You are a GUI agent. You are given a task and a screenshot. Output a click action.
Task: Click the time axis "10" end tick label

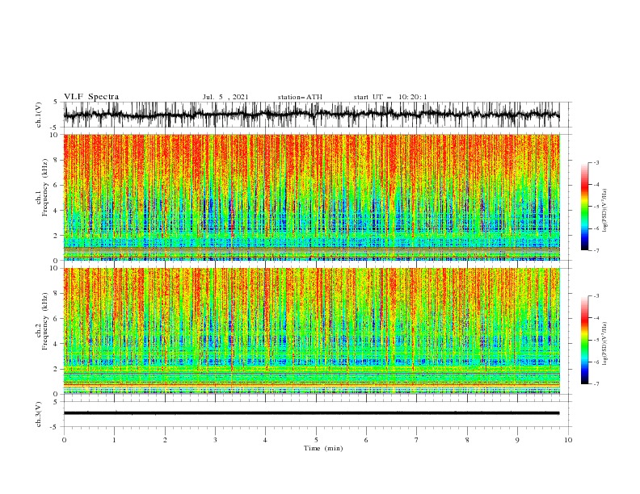click(568, 440)
